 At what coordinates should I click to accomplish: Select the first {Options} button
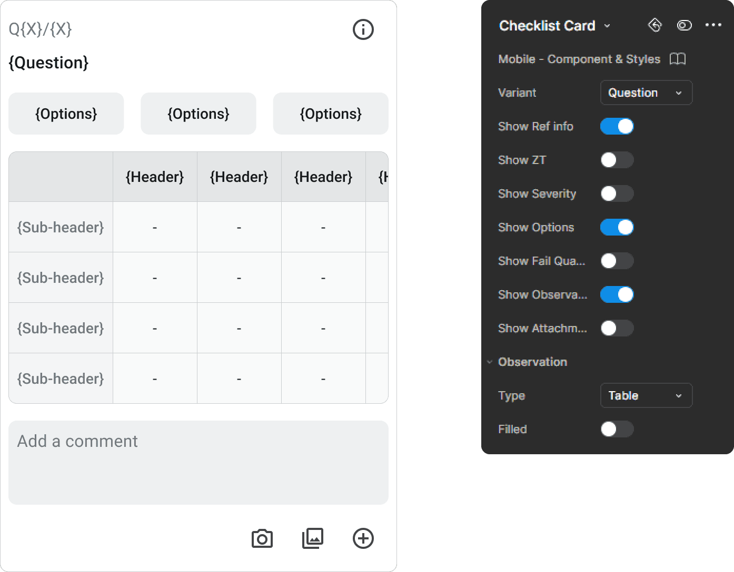[x=66, y=114]
